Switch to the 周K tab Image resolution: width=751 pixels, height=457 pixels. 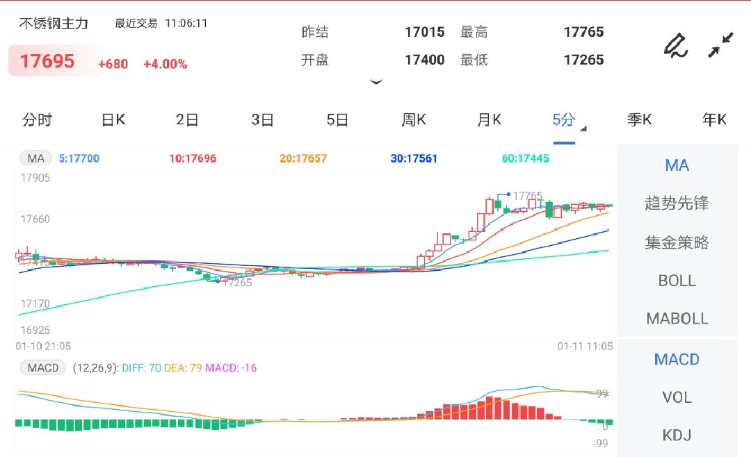(413, 119)
